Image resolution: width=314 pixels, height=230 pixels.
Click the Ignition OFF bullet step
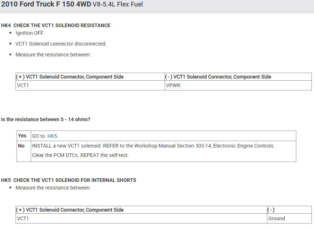point(30,33)
